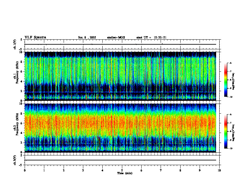Click the "ch.3(V)" axis label
The height and width of the screenshot is (191, 247).
(x=15, y=160)
